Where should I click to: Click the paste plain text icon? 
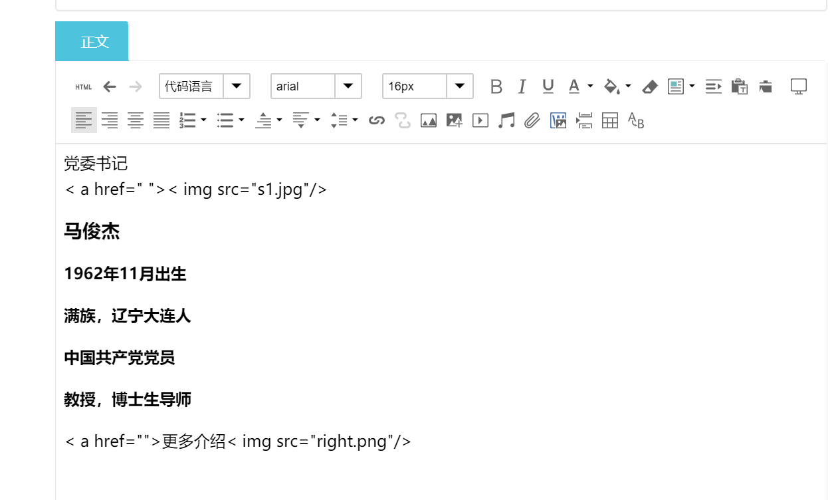[x=740, y=86]
